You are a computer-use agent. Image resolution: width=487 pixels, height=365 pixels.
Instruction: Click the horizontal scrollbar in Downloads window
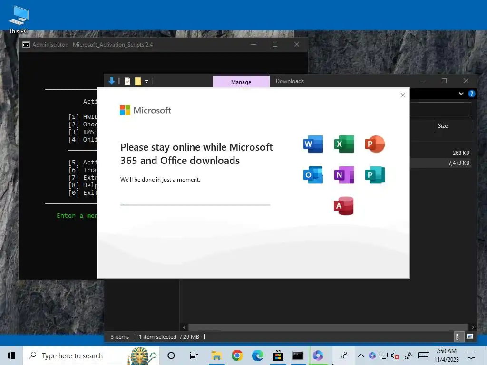click(328, 327)
